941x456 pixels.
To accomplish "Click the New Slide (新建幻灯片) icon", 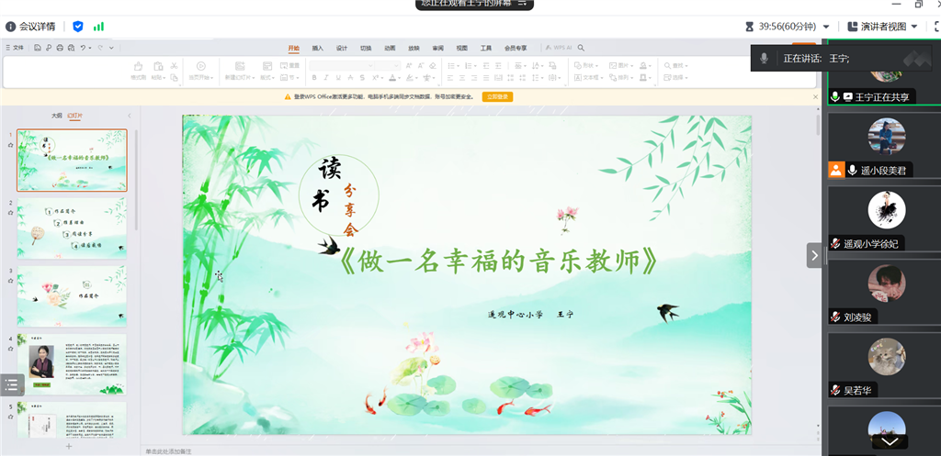I will (240, 66).
